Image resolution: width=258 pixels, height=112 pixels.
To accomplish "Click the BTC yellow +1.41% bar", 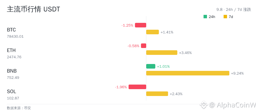I will tap(153, 32).
